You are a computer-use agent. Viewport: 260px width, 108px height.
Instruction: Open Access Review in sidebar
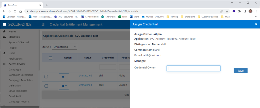tap(17, 64)
